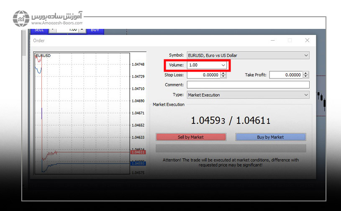Expand the Volume dropdown
Viewport: 341px width, 211px height.
[x=223, y=65]
